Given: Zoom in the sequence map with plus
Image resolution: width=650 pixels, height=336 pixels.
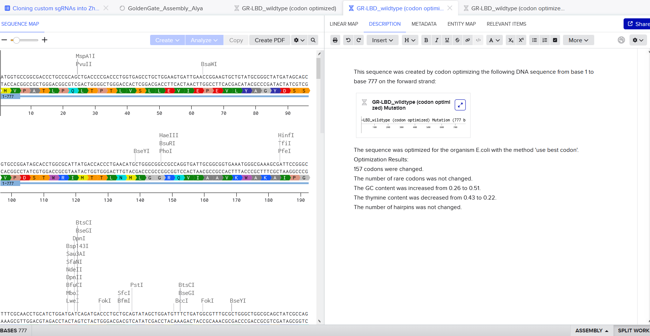Looking at the screenshot, I should coord(45,40).
